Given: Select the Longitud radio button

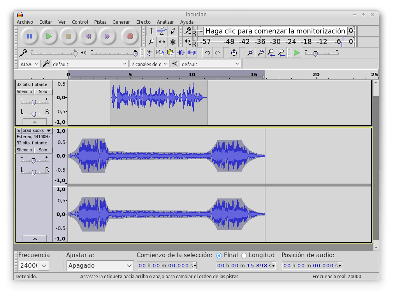Looking at the screenshot, I should 244,256.
